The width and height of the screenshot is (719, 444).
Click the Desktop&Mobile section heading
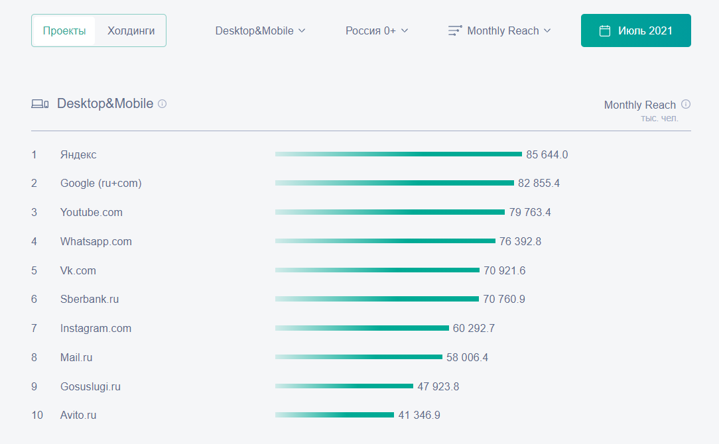(x=105, y=103)
